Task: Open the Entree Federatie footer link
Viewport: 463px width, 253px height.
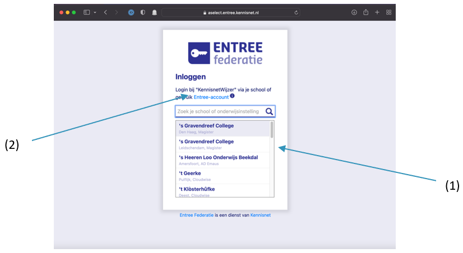Action: [x=196, y=215]
